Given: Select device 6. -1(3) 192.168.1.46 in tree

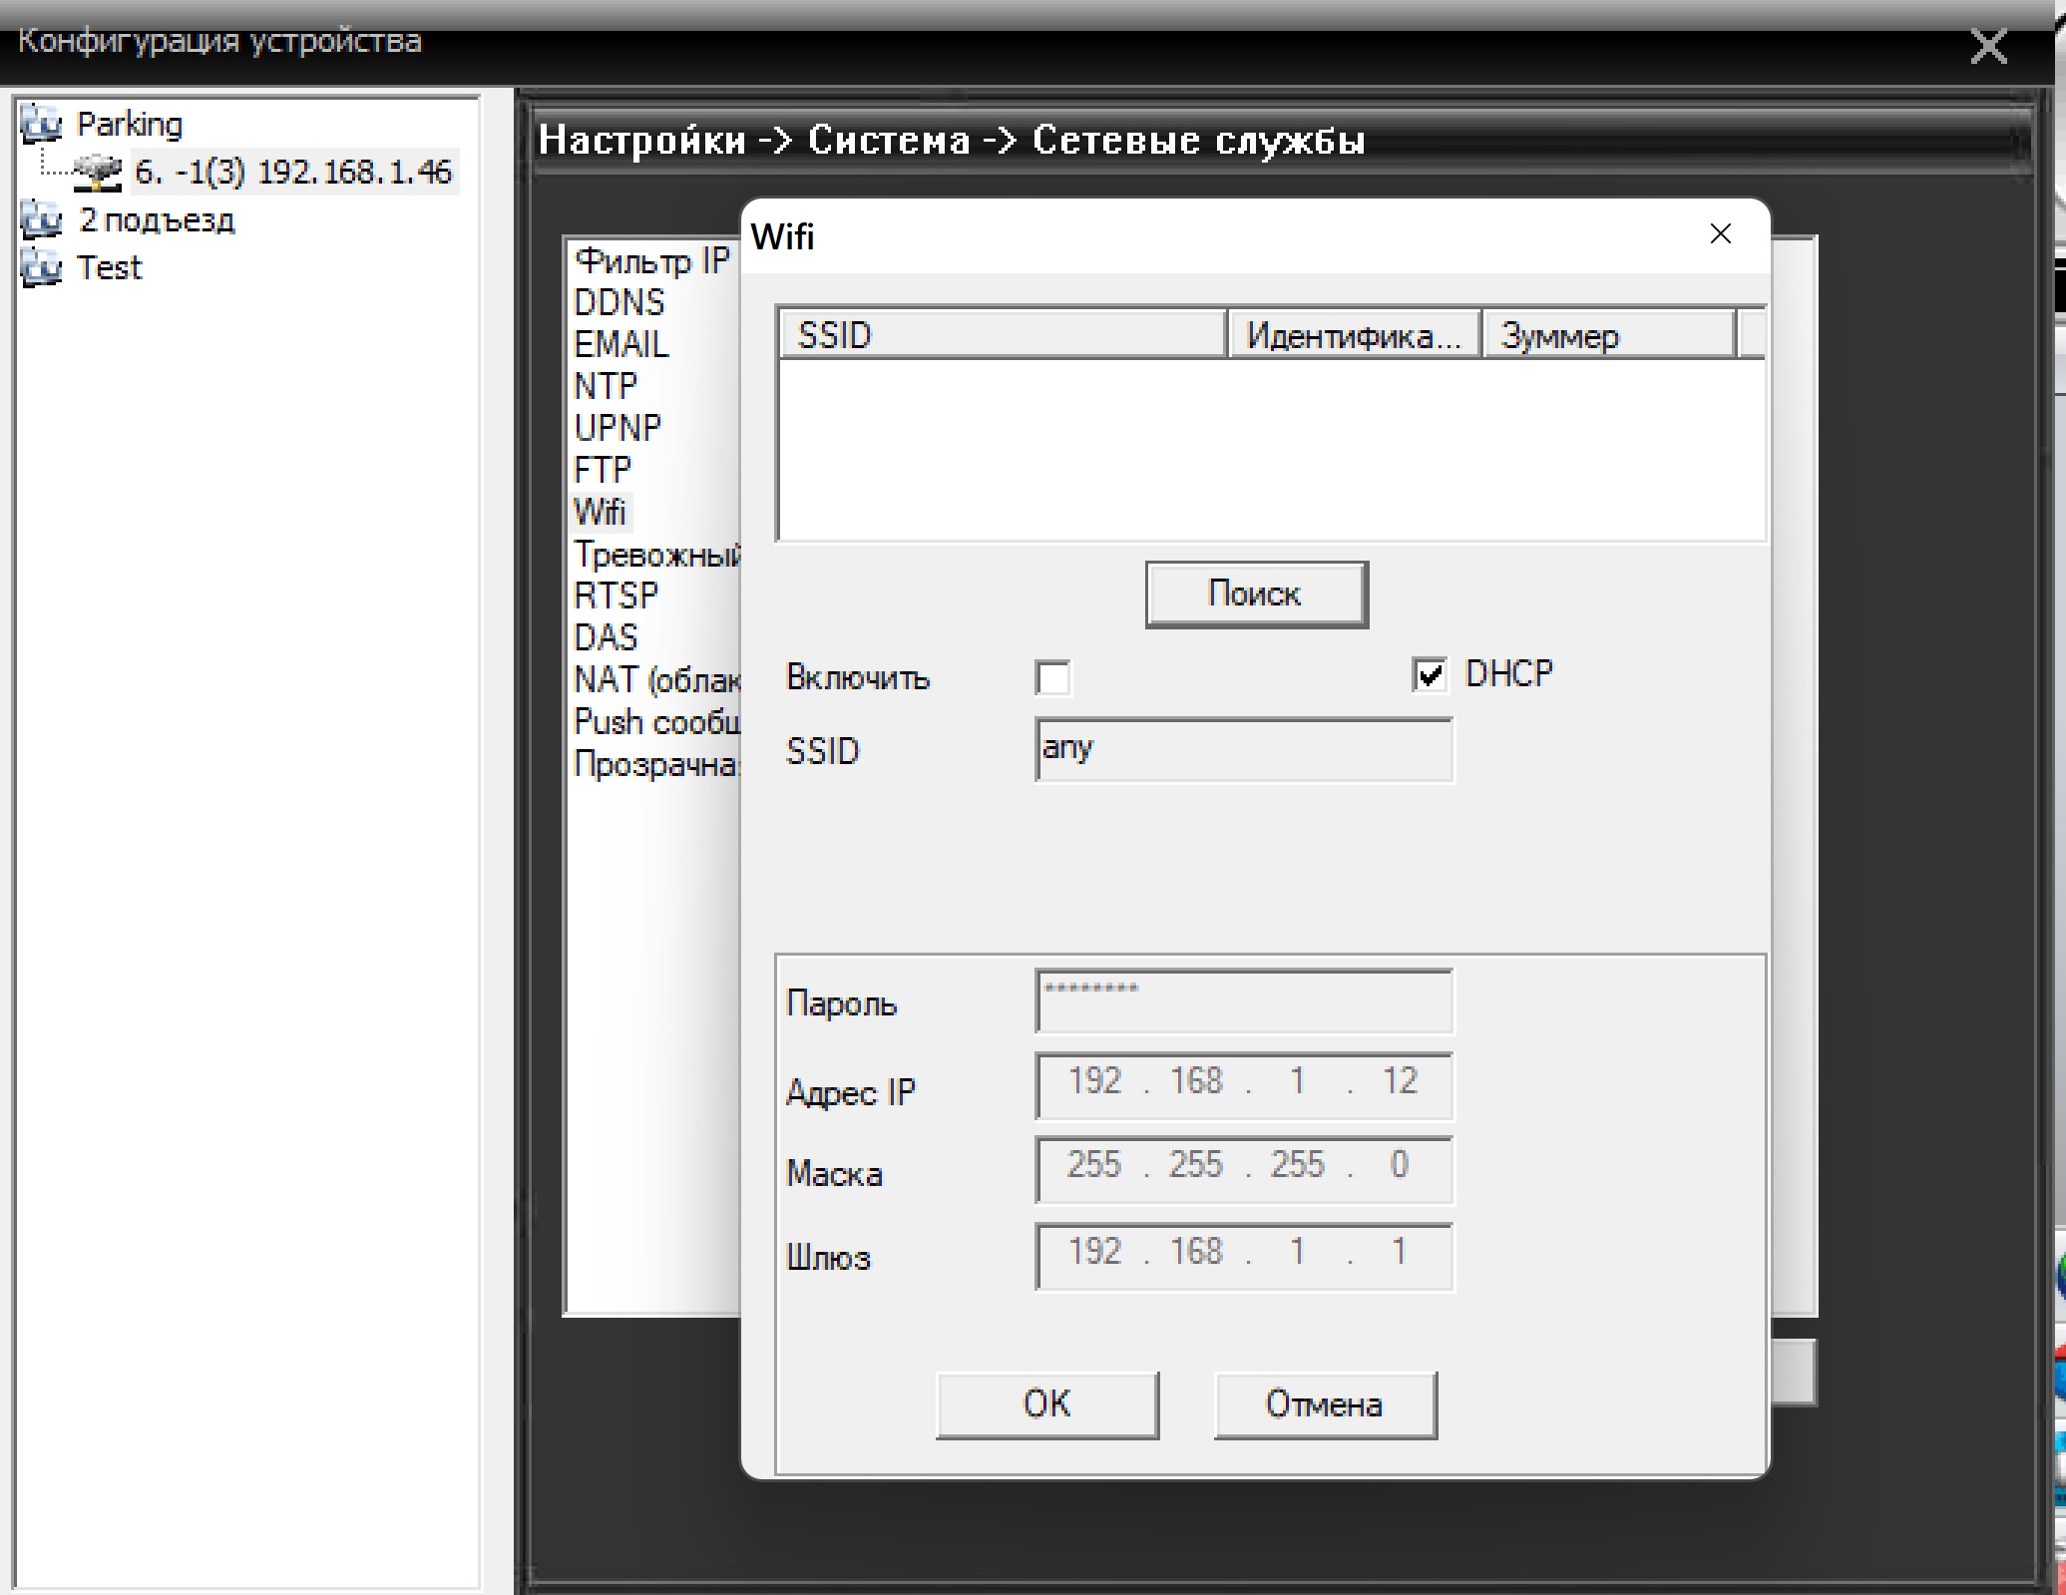Looking at the screenshot, I should 293,173.
